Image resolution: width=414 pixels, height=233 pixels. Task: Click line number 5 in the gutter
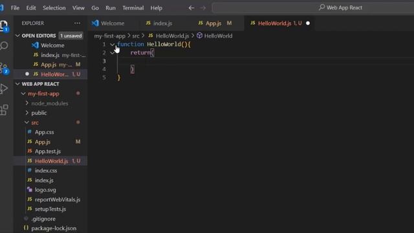(x=104, y=78)
